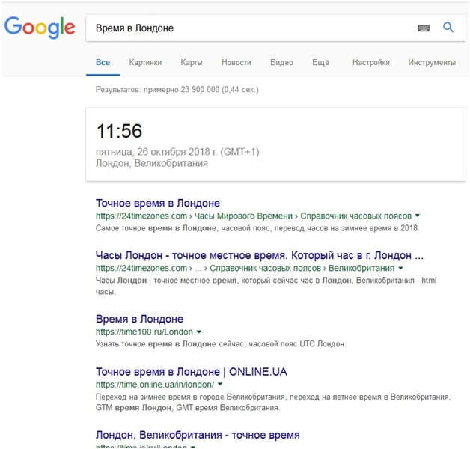Viewport: 470px width, 449px height.
Task: Open Настройки search settings
Action: click(370, 63)
